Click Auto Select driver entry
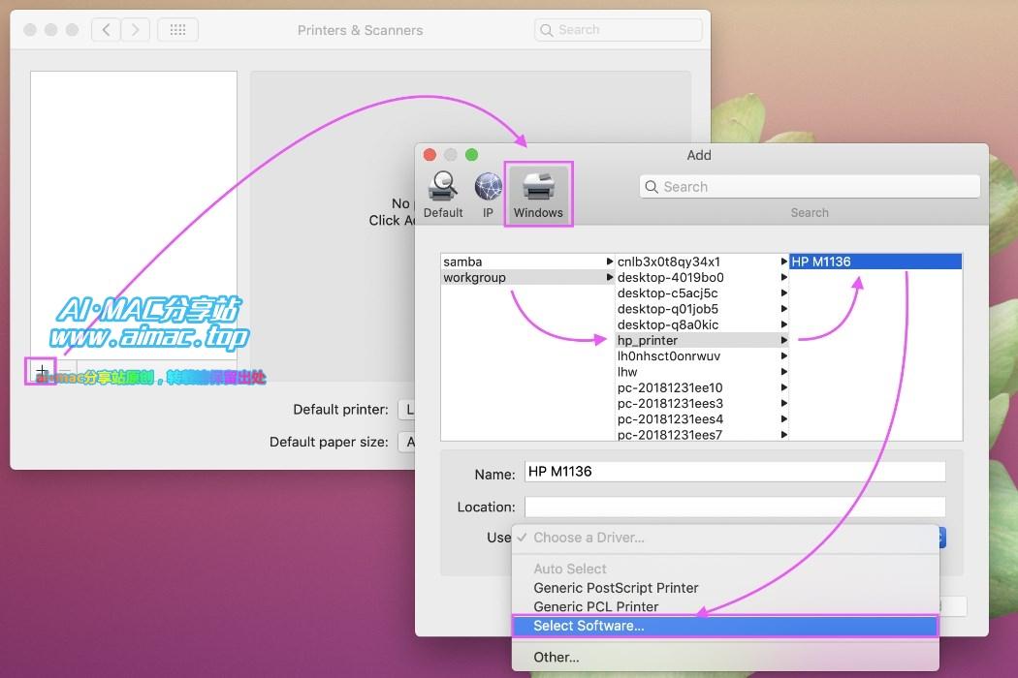 click(x=725, y=569)
